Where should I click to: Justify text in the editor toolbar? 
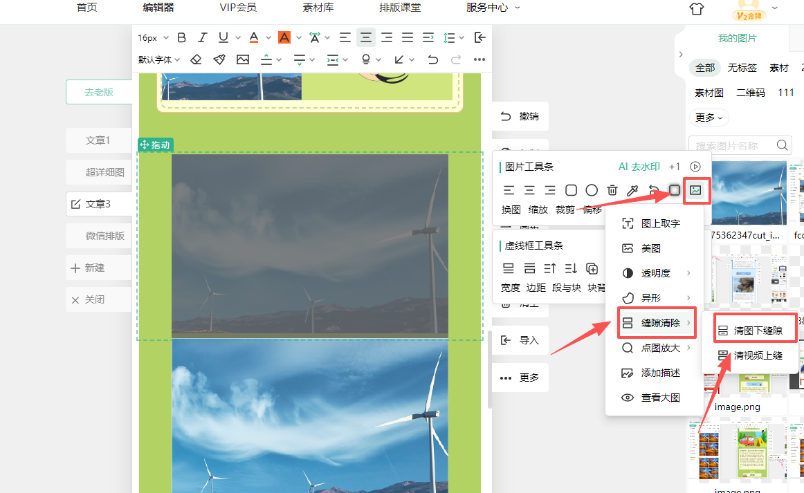408,37
